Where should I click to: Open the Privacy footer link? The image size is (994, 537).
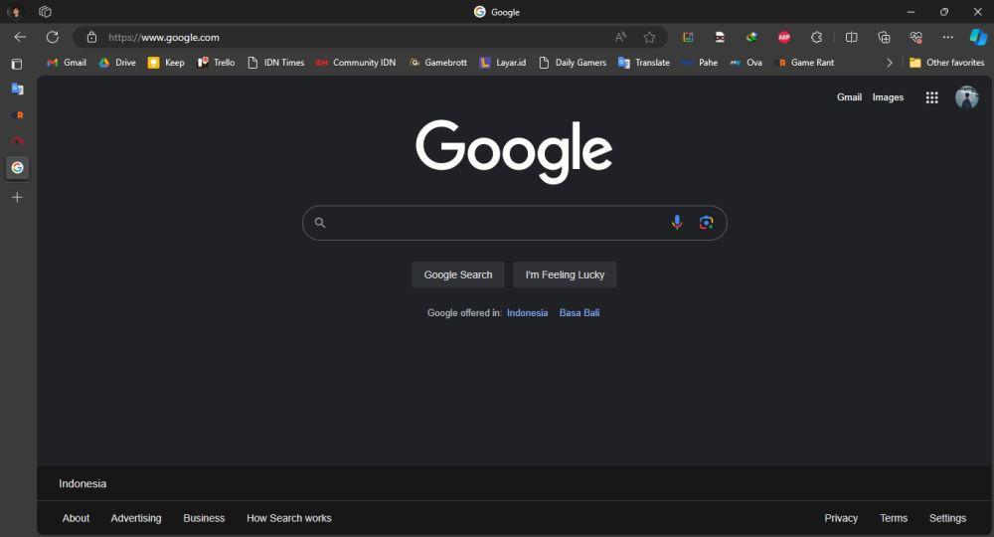pos(841,518)
